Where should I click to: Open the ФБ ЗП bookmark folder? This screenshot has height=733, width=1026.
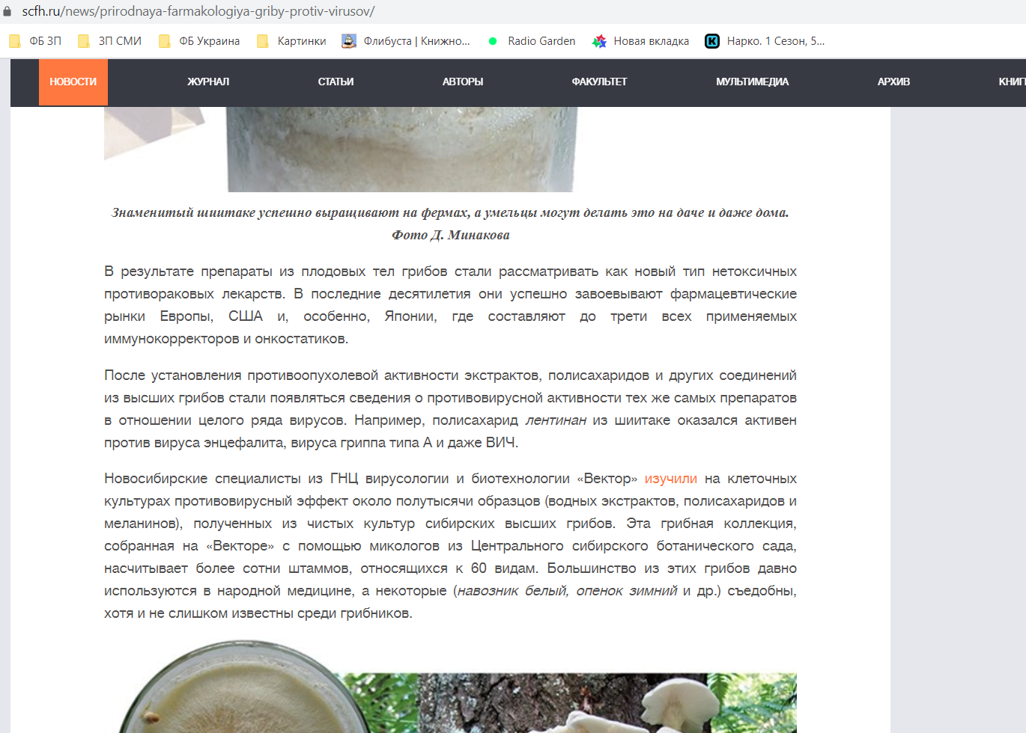(35, 41)
